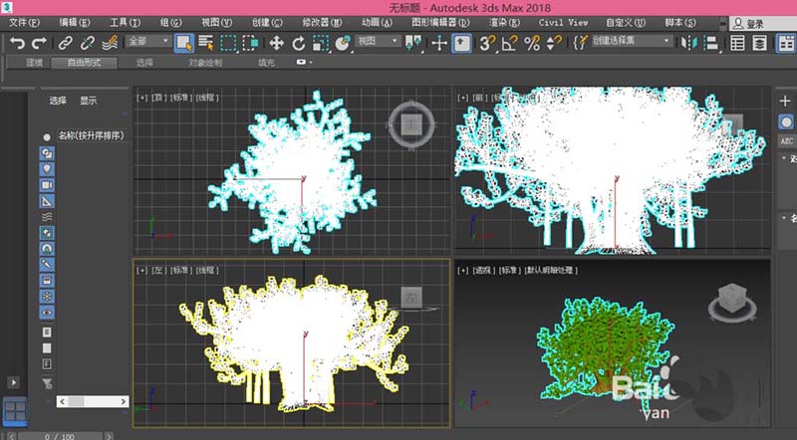Click the Use Pivot Point Center icon
Viewport: 797px width, 440px height.
(413, 43)
